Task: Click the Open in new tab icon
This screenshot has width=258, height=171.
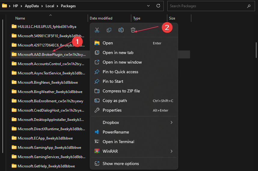Action: click(97, 52)
